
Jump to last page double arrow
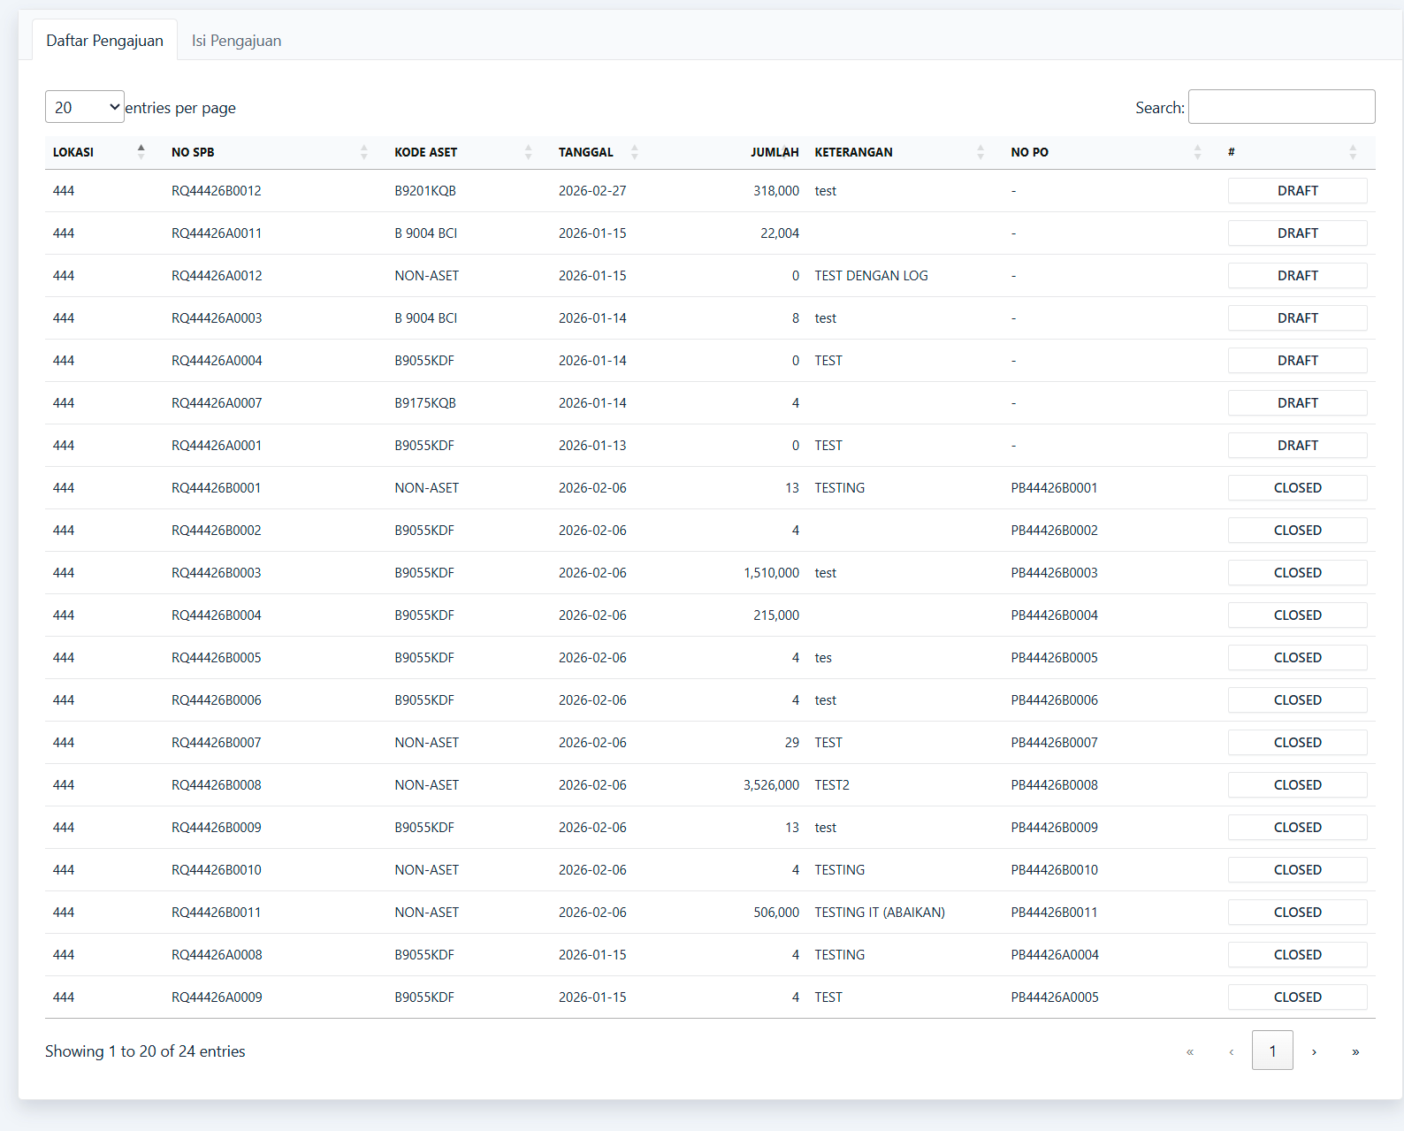click(x=1354, y=1051)
